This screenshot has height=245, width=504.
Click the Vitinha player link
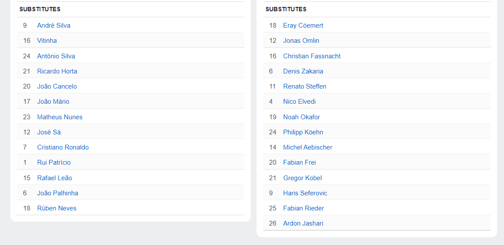tap(47, 41)
